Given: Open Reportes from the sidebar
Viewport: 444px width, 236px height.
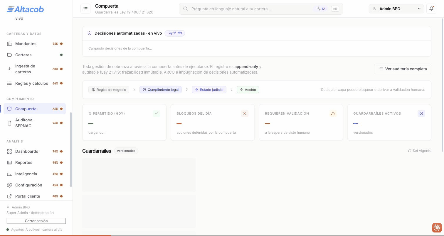Looking at the screenshot, I should coord(35,162).
